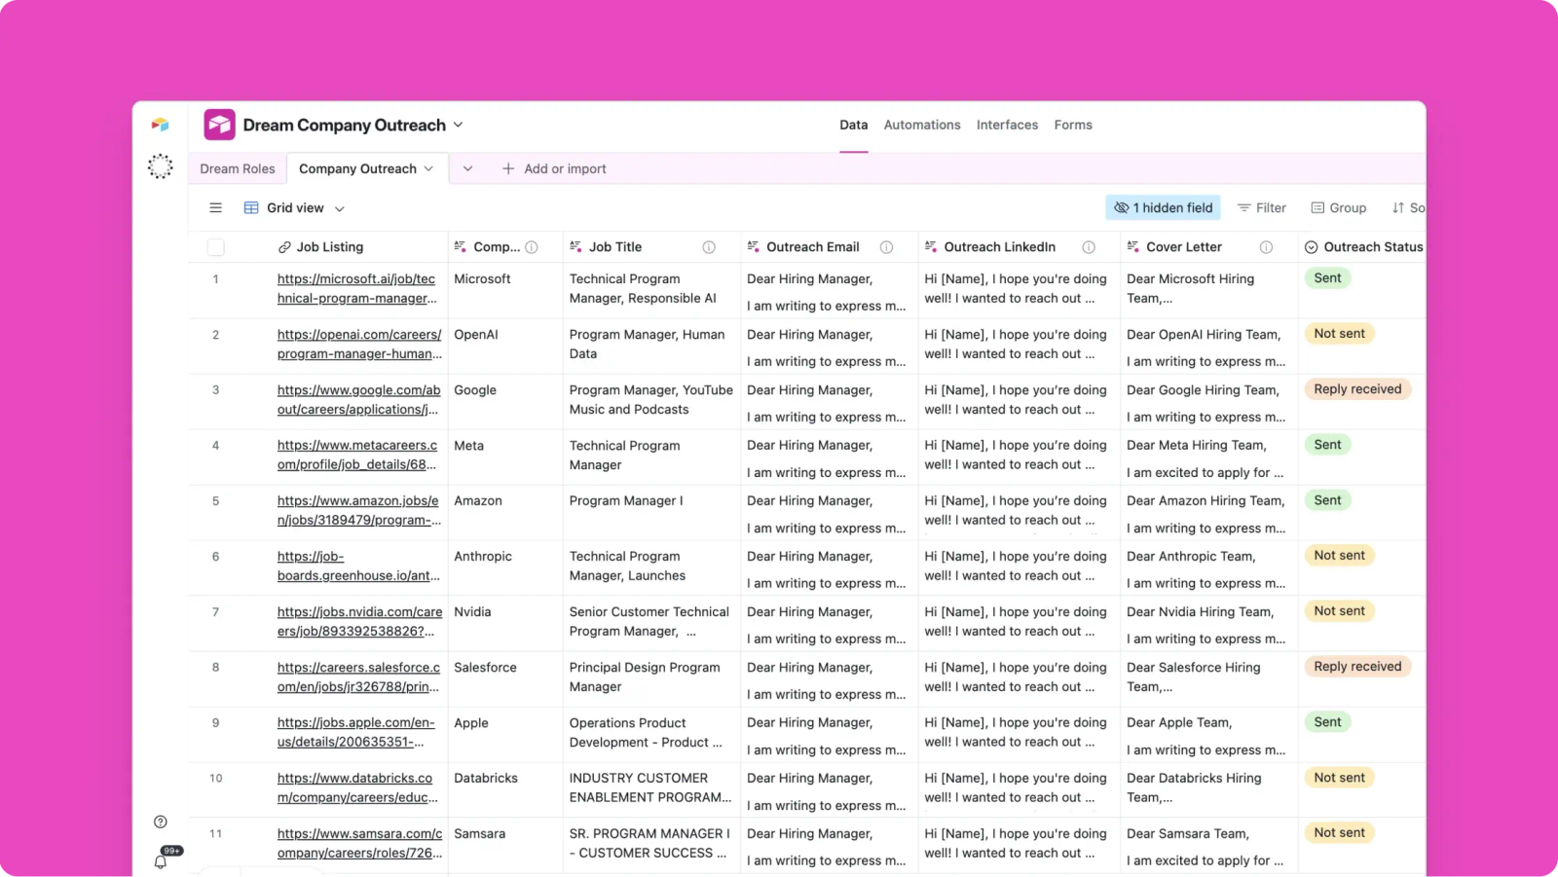Viewport: 1558px width, 877px height.
Task: Click the Airtable home logo icon
Action: click(160, 125)
